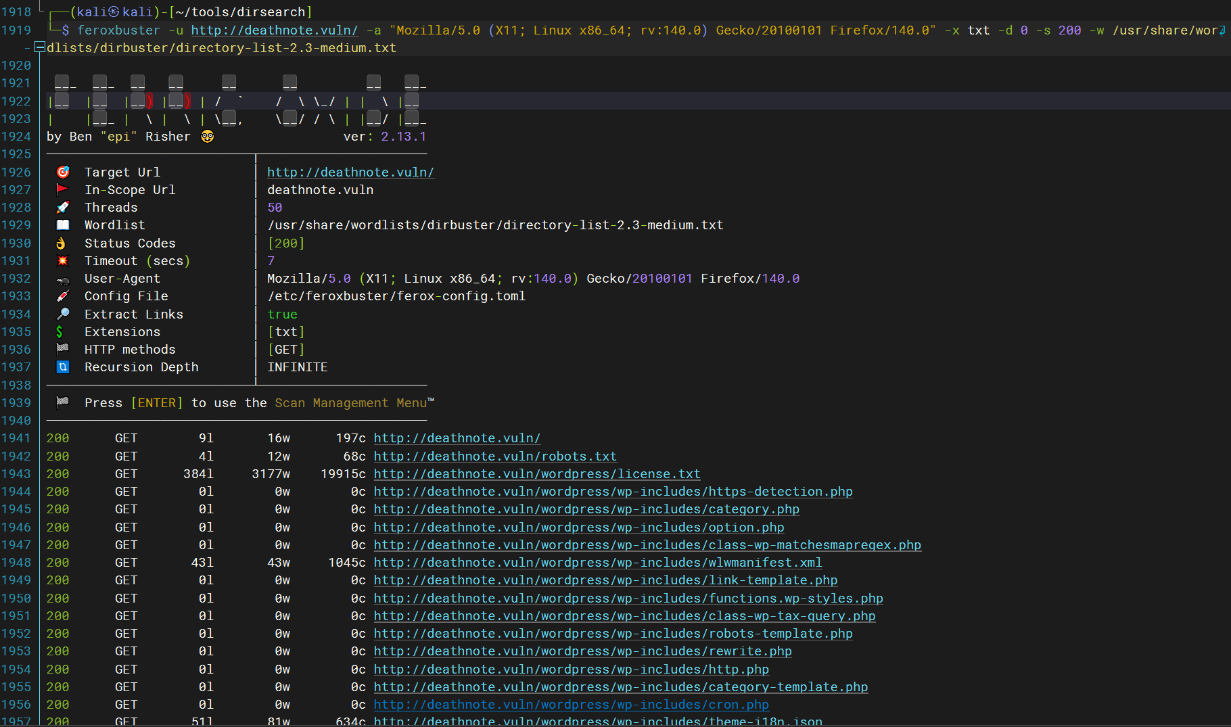Open the robots.txt URL link
This screenshot has height=727, width=1231.
tap(494, 456)
